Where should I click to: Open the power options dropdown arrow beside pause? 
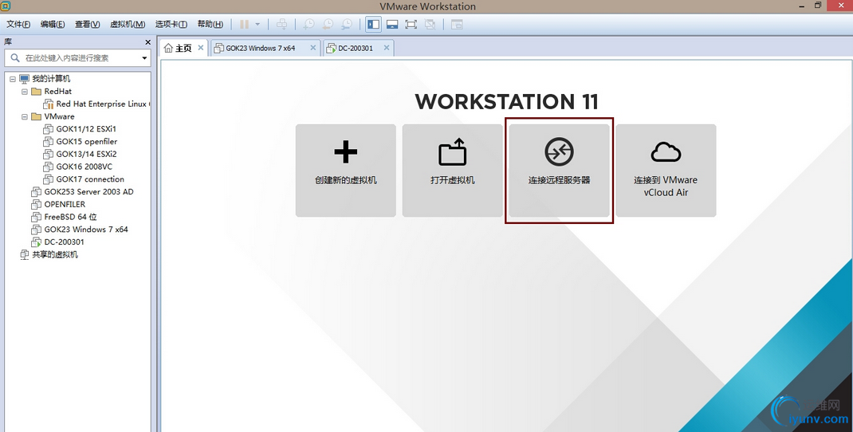(257, 25)
